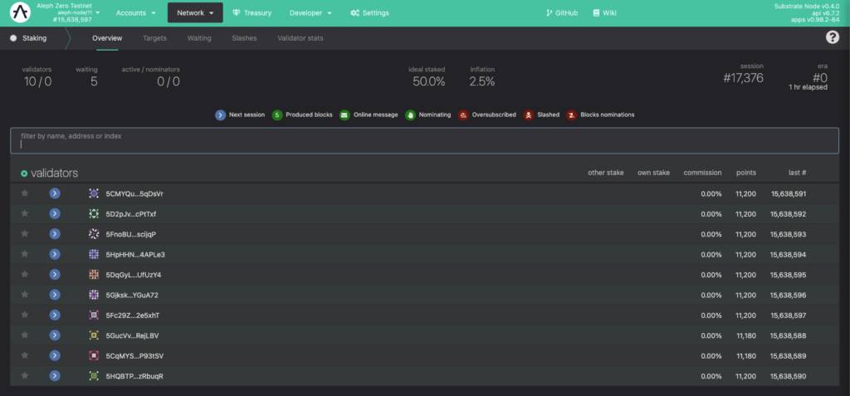Mark 5DqGyL...UfUzY4 as favorite

tap(24, 275)
